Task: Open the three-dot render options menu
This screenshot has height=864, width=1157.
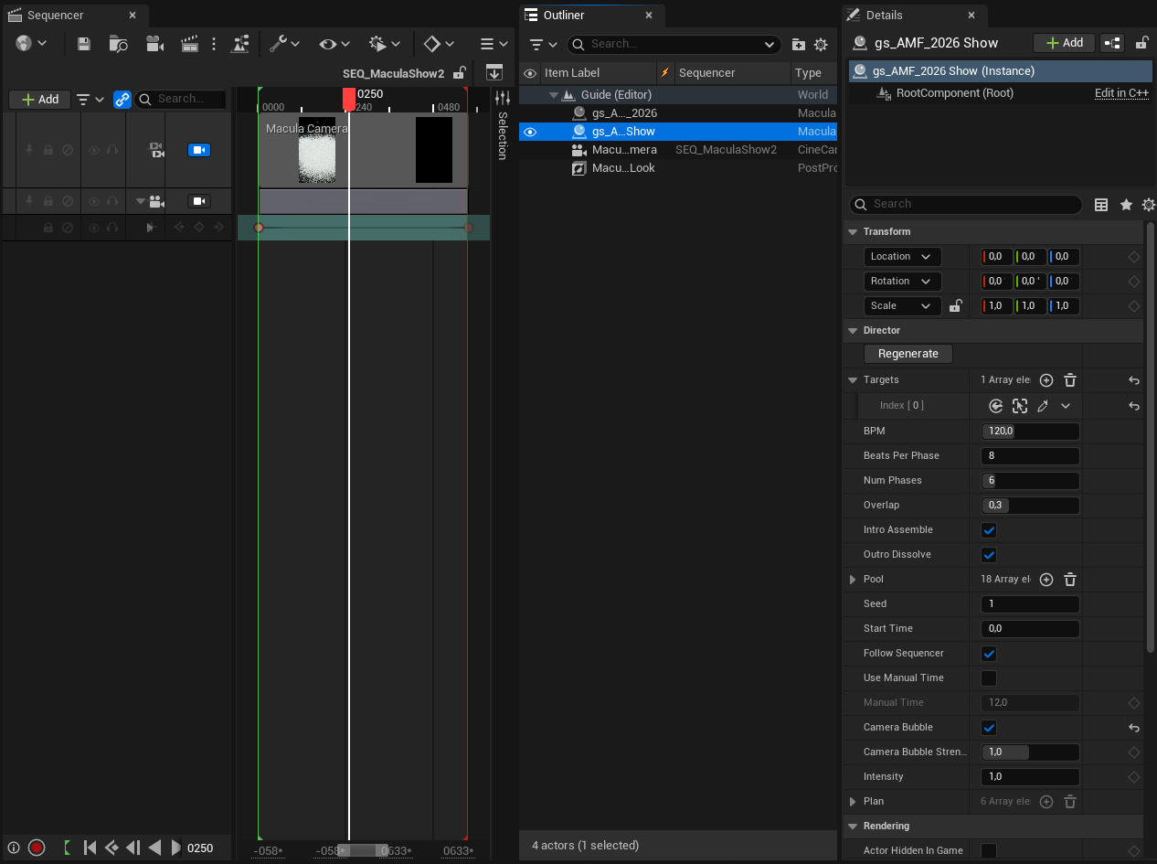Action: pos(214,44)
